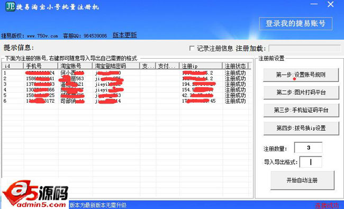
Task: Click the 连接成功 status text
Action: [327, 205]
